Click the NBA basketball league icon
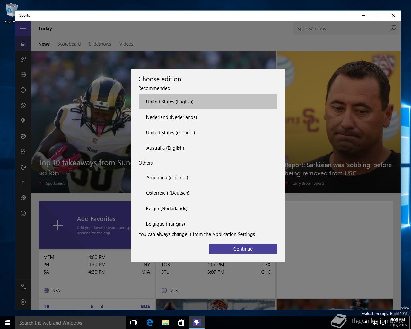The image size is (411, 329). [46, 290]
